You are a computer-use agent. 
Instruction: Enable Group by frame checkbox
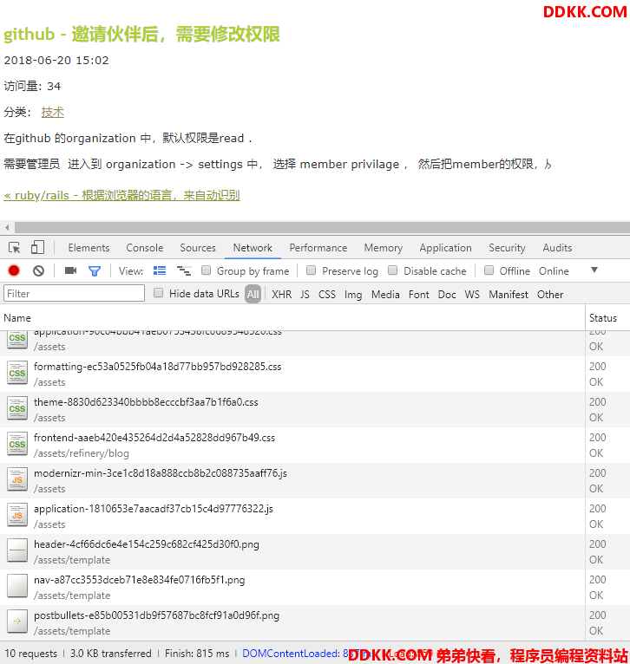pyautogui.click(x=206, y=270)
